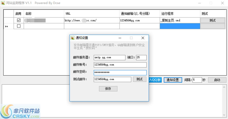Select the _复制主页.cmd cell
Screen dimensions: 228x119
pos(180,20)
